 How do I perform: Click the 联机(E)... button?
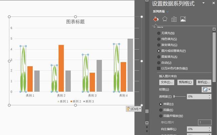click(204, 82)
